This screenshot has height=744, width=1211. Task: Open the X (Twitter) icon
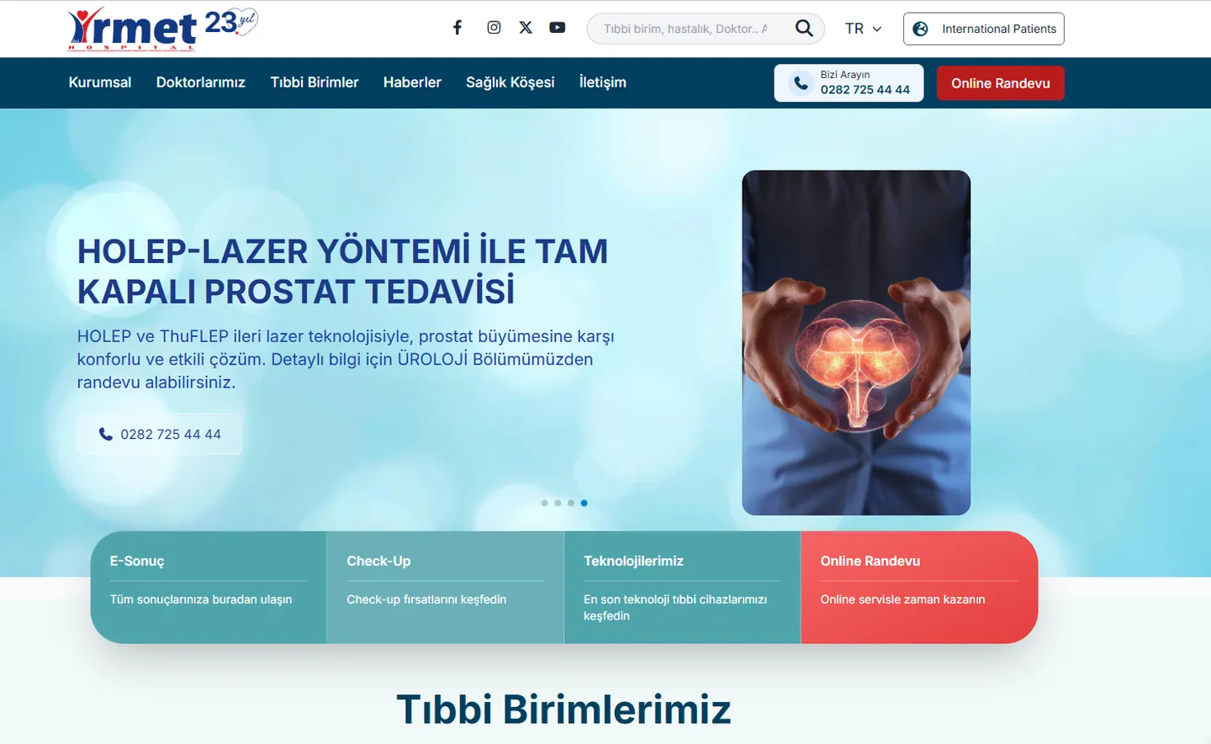tap(526, 28)
